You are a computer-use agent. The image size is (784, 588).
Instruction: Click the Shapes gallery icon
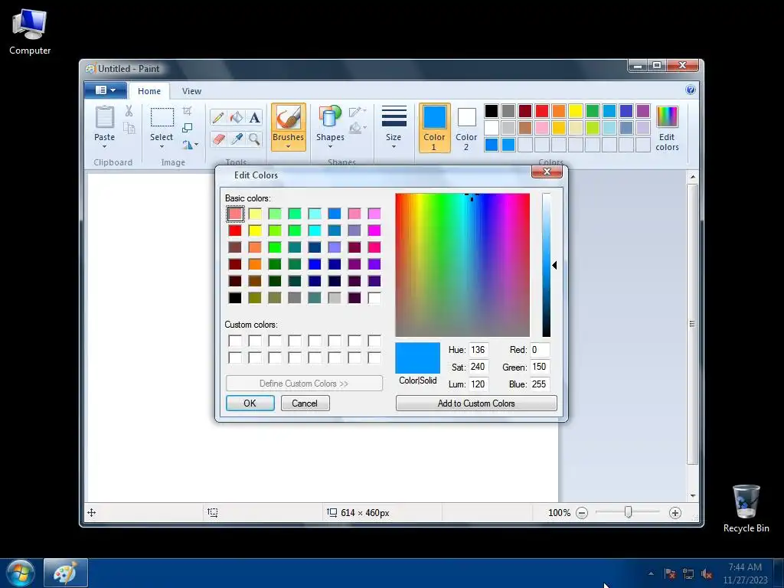[x=330, y=118]
